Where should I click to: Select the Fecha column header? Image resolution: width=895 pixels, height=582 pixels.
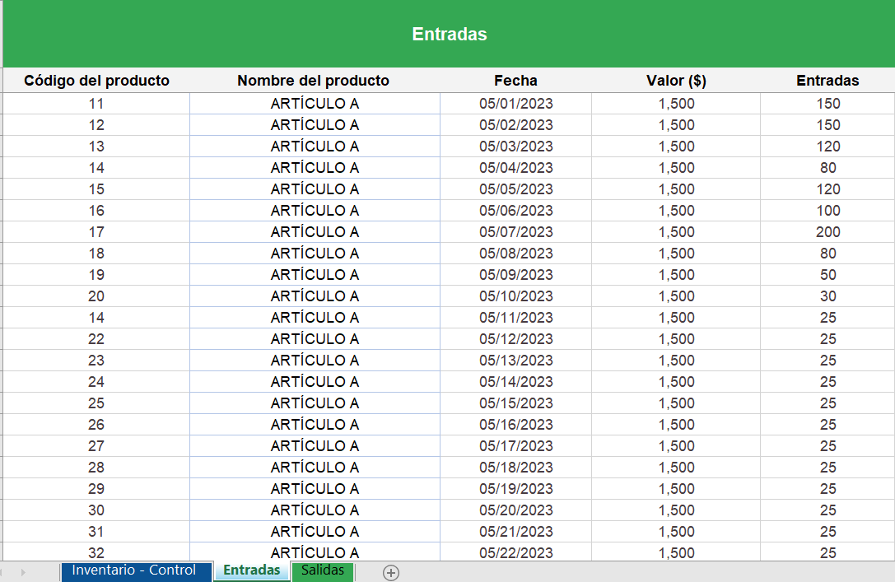[515, 81]
